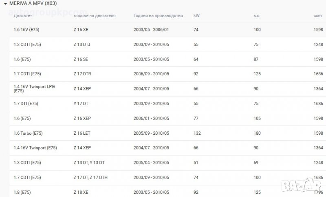Click the 1.7 DTI (E75) engine name

point(26,104)
